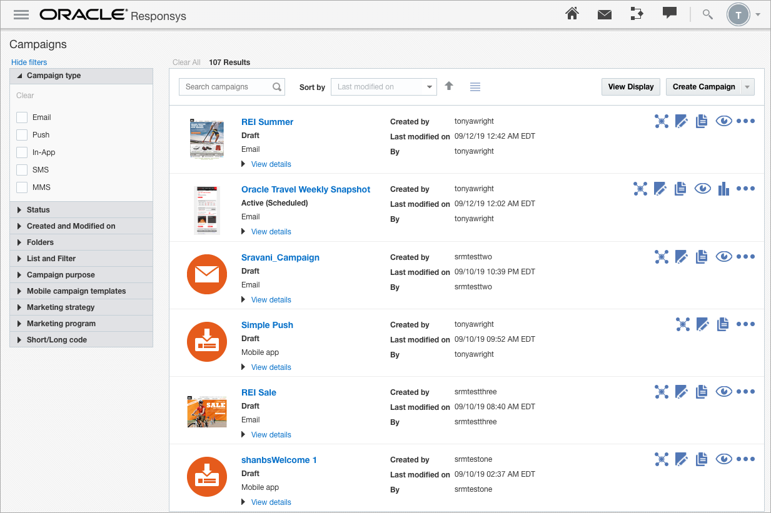Expand the Short/Long code filter

(81, 340)
